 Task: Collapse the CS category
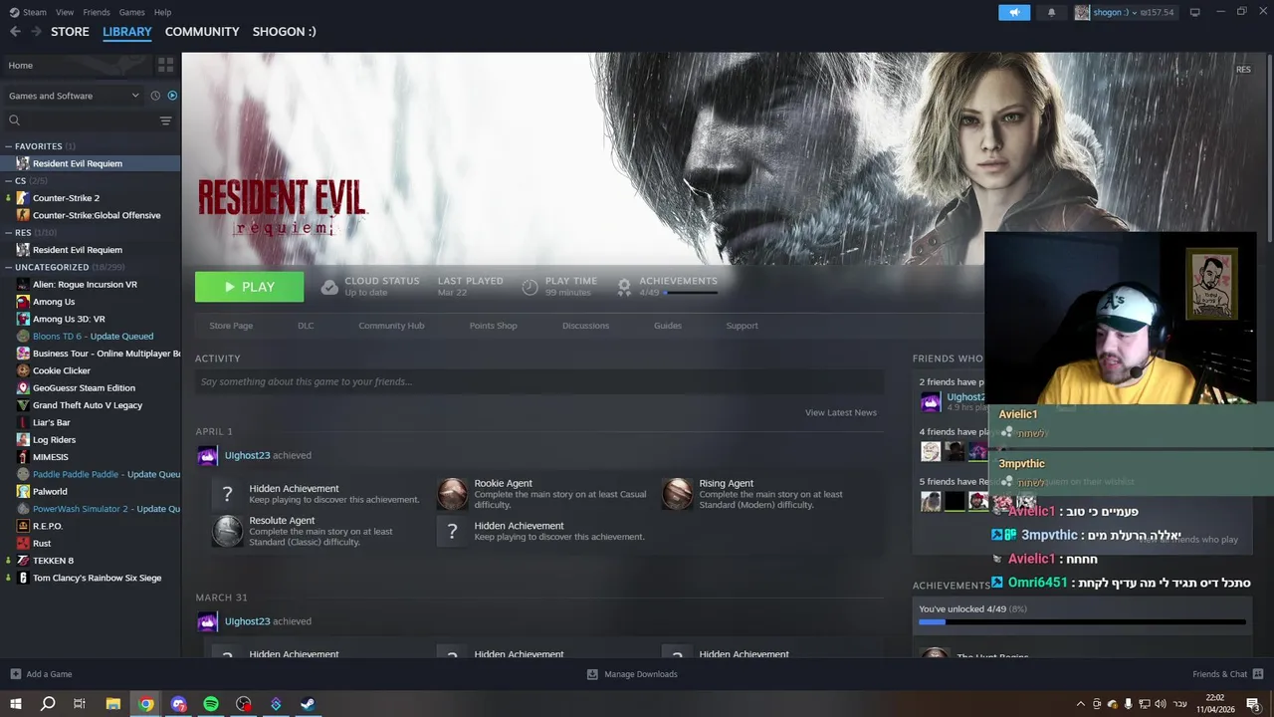tap(9, 181)
